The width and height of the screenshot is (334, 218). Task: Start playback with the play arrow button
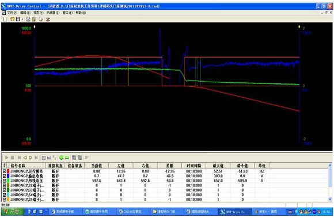coord(6,158)
